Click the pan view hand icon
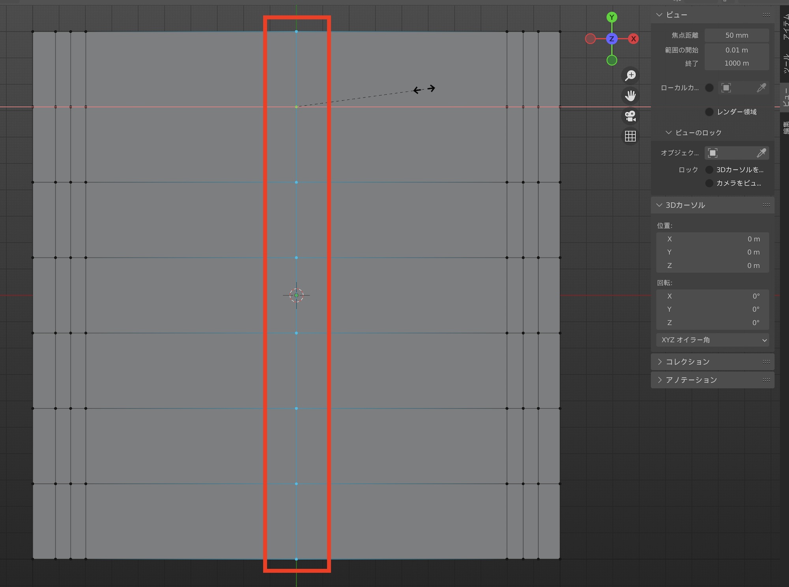 [630, 96]
